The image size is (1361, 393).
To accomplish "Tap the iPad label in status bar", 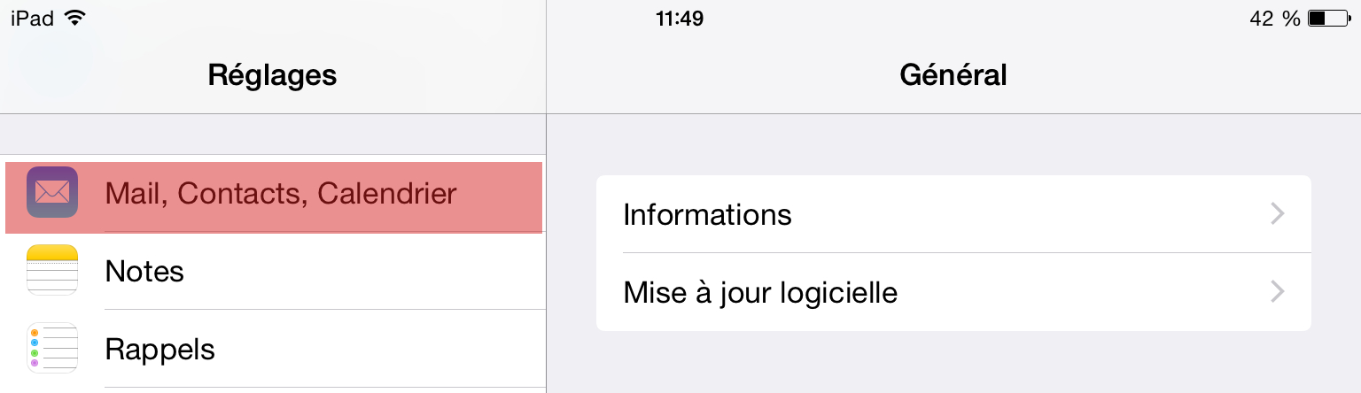I will tap(32, 19).
